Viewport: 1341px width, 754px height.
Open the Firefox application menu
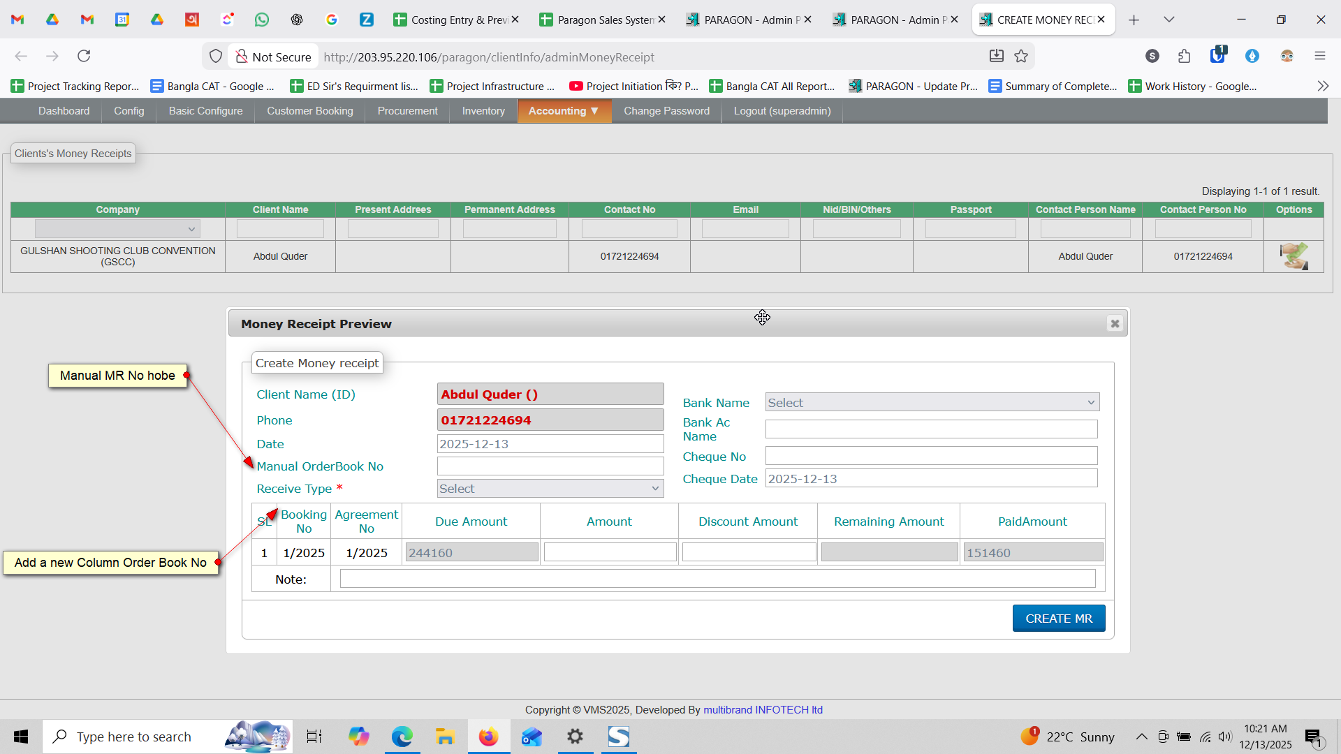click(1319, 56)
